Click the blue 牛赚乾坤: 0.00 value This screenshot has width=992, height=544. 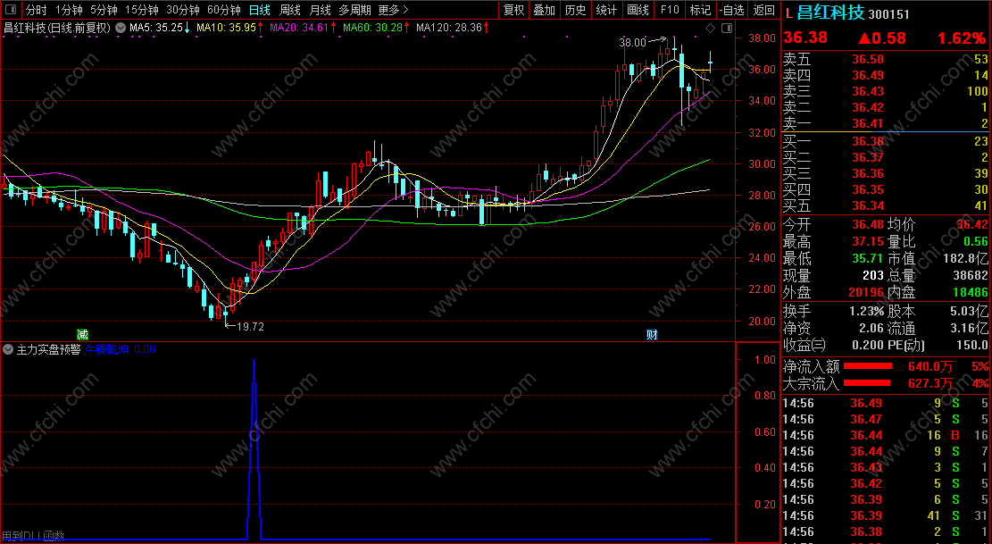121,349
